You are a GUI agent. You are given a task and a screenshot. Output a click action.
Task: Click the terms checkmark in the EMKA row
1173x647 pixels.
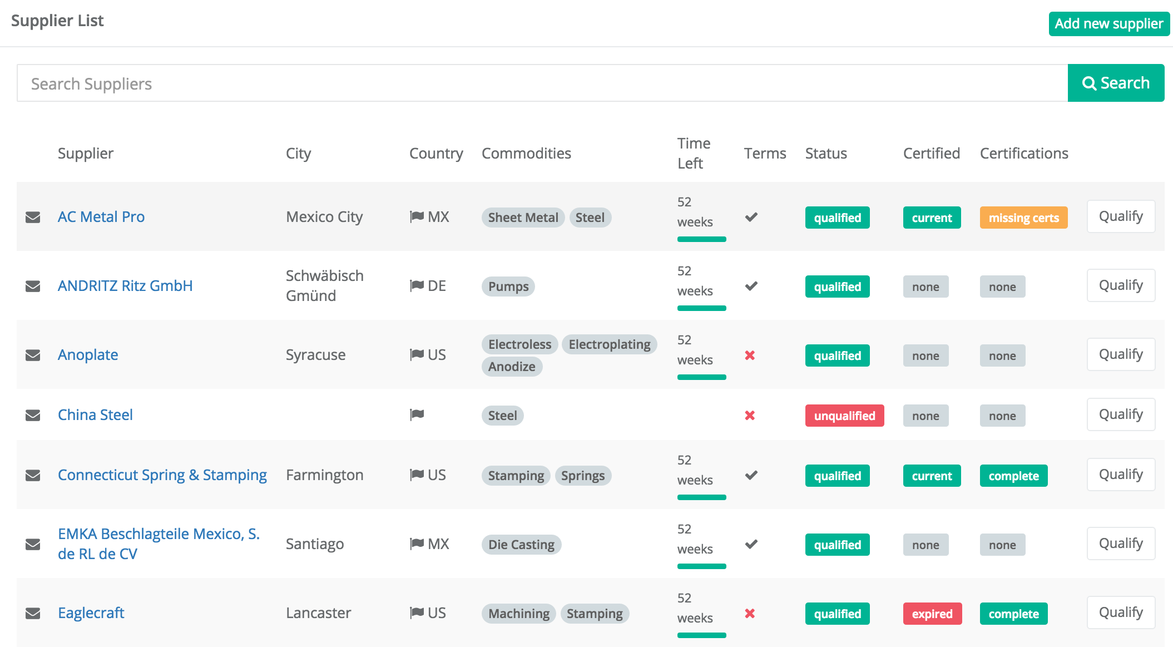[x=751, y=544]
